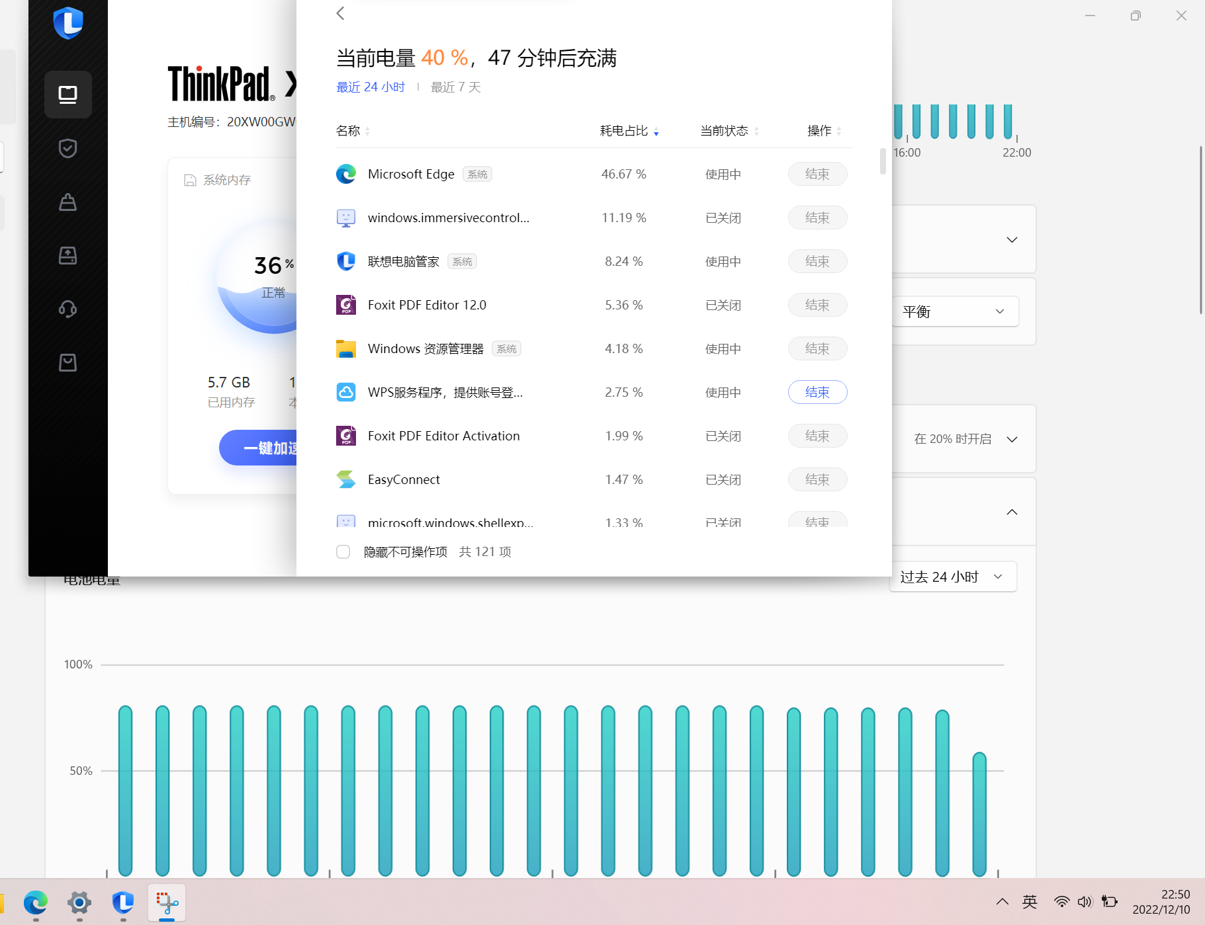This screenshot has height=925, width=1205.
Task: Sort the list by 当前状态 column
Action: coord(730,131)
